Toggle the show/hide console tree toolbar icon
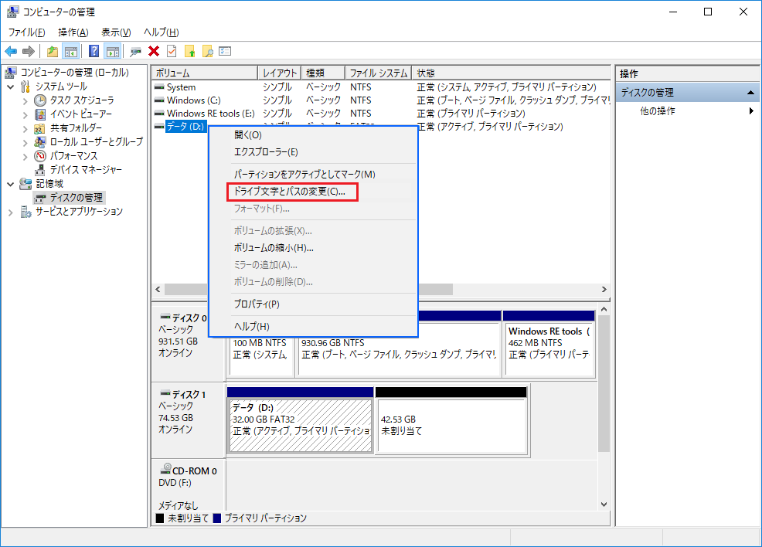Image resolution: width=762 pixels, height=547 pixels. point(71,51)
